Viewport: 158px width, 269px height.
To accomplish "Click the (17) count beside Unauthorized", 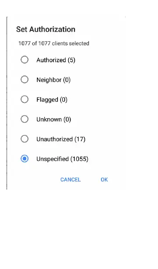I will click(80, 139).
